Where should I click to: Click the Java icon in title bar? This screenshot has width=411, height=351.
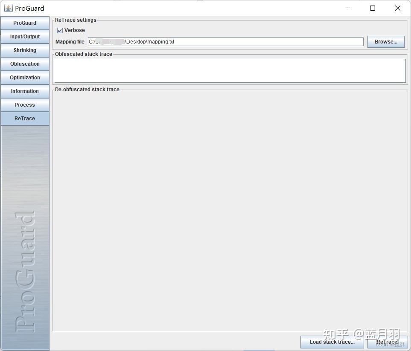9,8
